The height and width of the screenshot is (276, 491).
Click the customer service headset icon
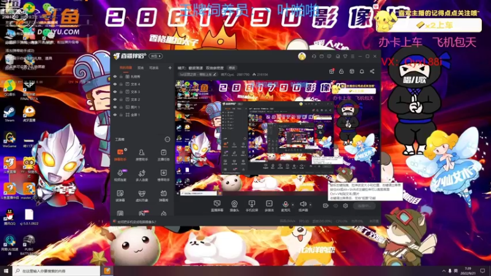pyautogui.click(x=314, y=56)
